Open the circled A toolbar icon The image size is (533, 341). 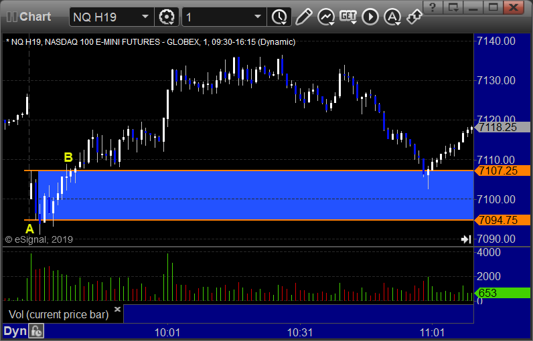click(392, 17)
